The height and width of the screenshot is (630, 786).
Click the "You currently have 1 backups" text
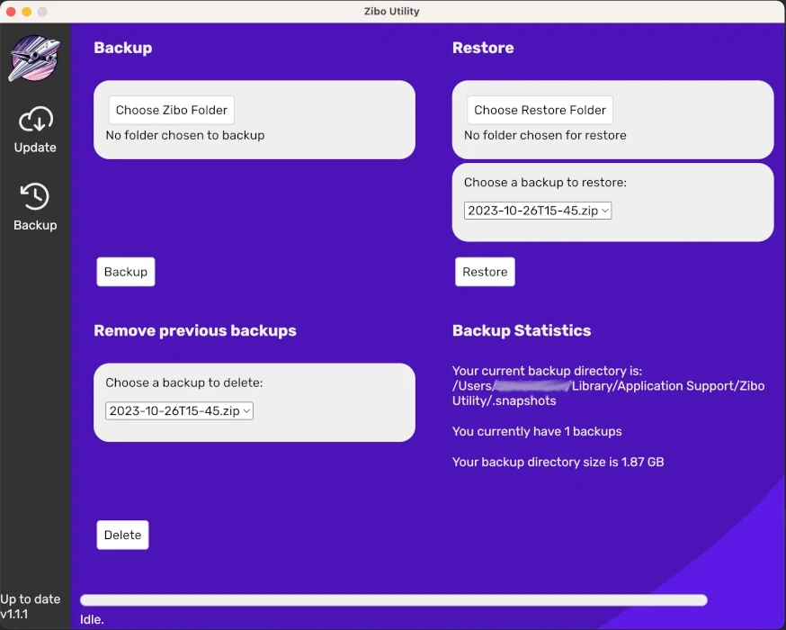[537, 431]
